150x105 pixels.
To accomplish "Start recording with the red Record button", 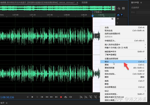I will (61, 97).
